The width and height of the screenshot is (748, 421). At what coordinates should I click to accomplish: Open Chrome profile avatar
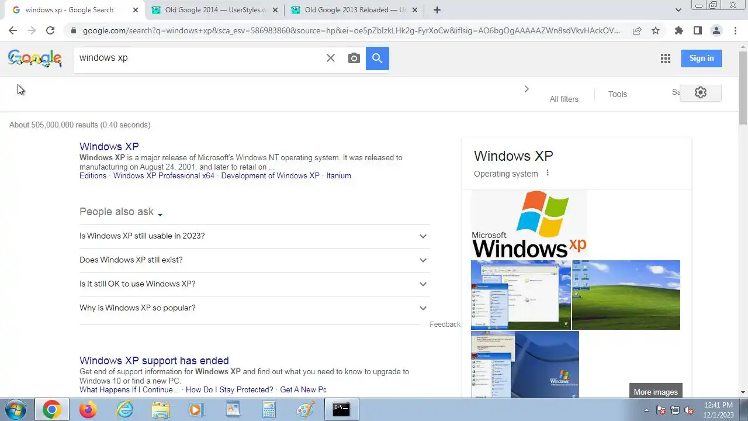point(716,30)
